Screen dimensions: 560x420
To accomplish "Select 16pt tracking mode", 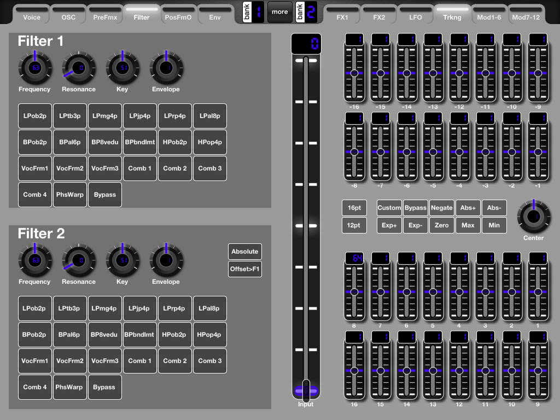I will pos(354,208).
